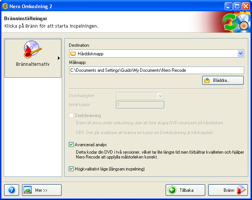Click the 'Målmapp:' label
The width and height of the screenshot is (252, 200).
click(x=78, y=62)
